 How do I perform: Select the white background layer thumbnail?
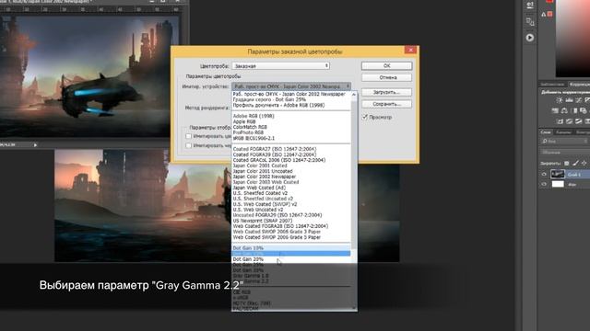[558, 184]
